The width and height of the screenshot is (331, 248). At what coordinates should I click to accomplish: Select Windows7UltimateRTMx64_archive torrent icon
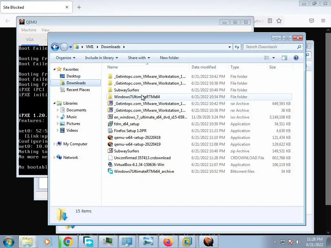tap(110, 171)
